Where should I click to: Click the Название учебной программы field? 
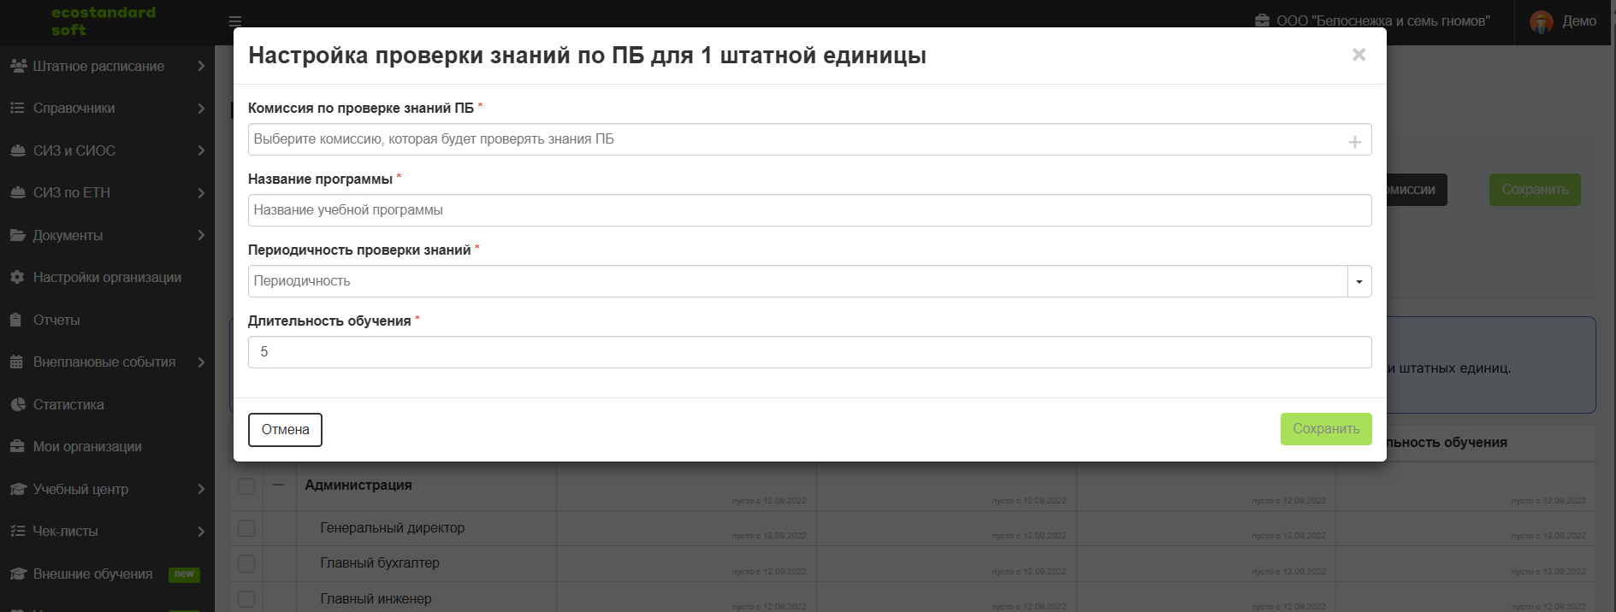(x=809, y=210)
